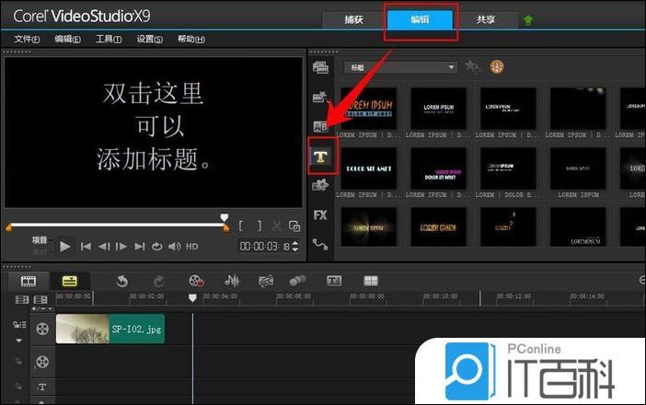The image size is (646, 405).
Task: Click the preview scrubber handle
Action: (x=225, y=217)
